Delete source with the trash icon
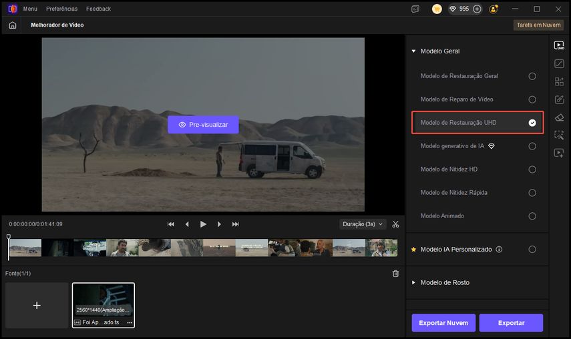Viewport: 571px width, 339px height. 395,274
